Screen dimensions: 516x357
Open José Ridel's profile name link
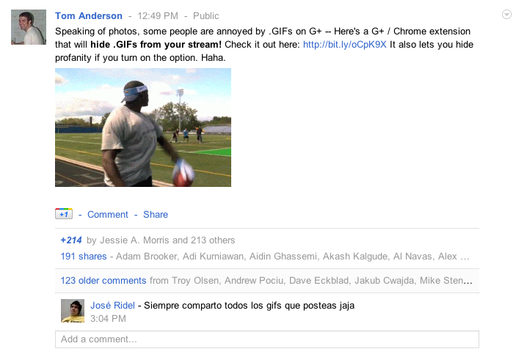[112, 306]
